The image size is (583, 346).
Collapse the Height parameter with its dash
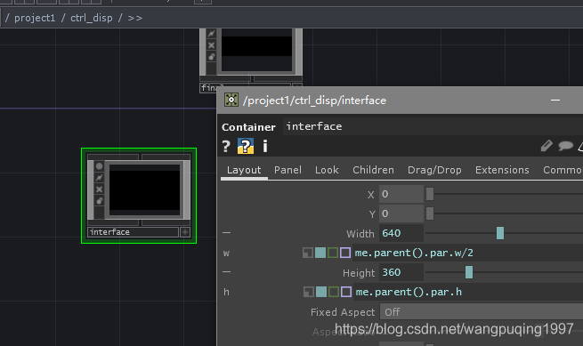[226, 271]
